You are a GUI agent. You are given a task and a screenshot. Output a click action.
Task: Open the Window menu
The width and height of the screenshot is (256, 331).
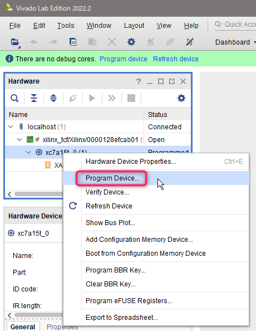click(x=99, y=26)
